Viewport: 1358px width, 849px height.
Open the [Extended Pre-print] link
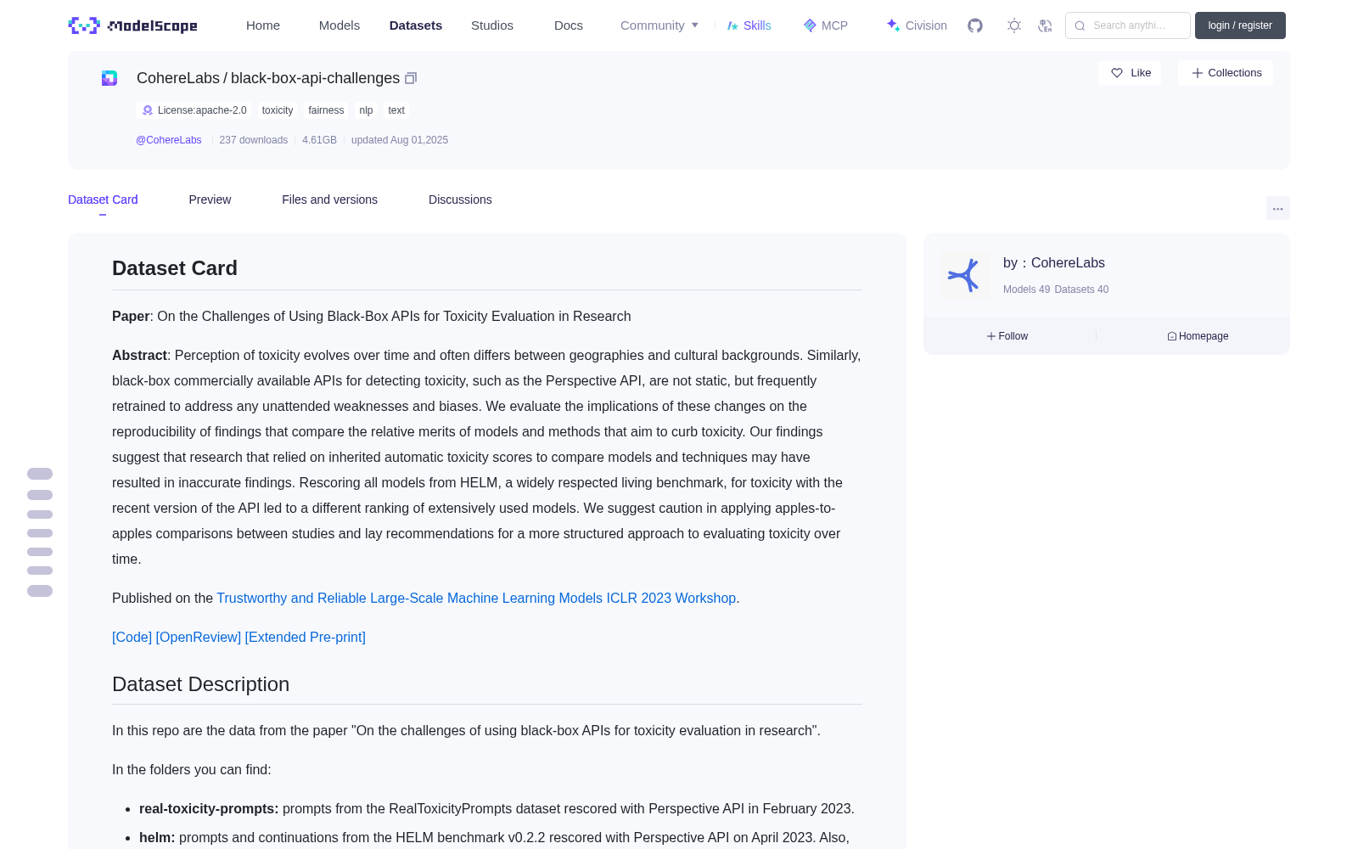[x=306, y=637]
